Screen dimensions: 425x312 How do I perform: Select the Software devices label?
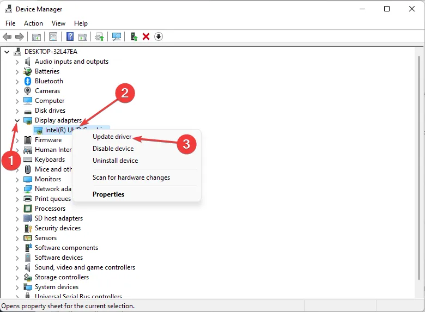[x=59, y=258]
